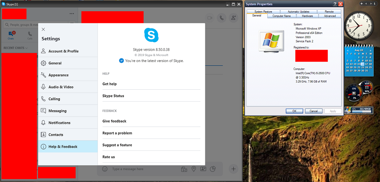The image size is (380, 182).
Task: Click the person icon beside Account & Profile
Action: [43, 51]
